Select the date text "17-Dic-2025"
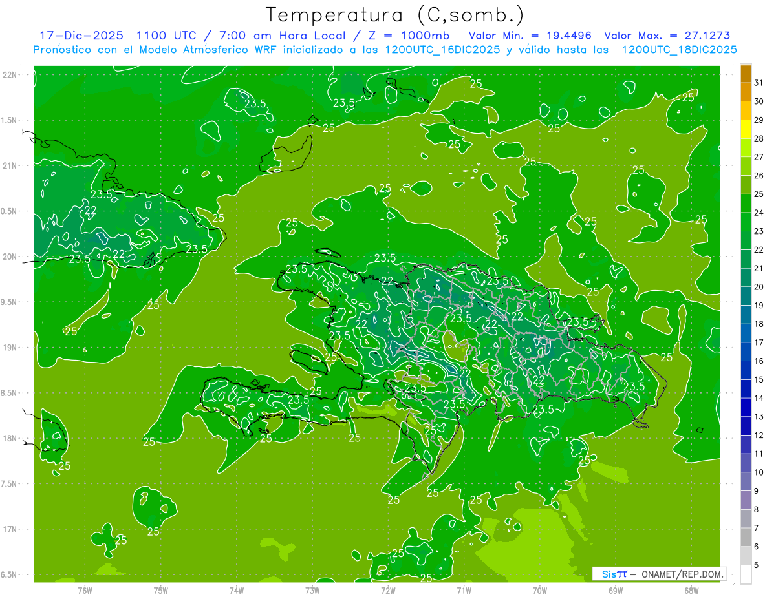The height and width of the screenshot is (599, 776). (x=81, y=36)
